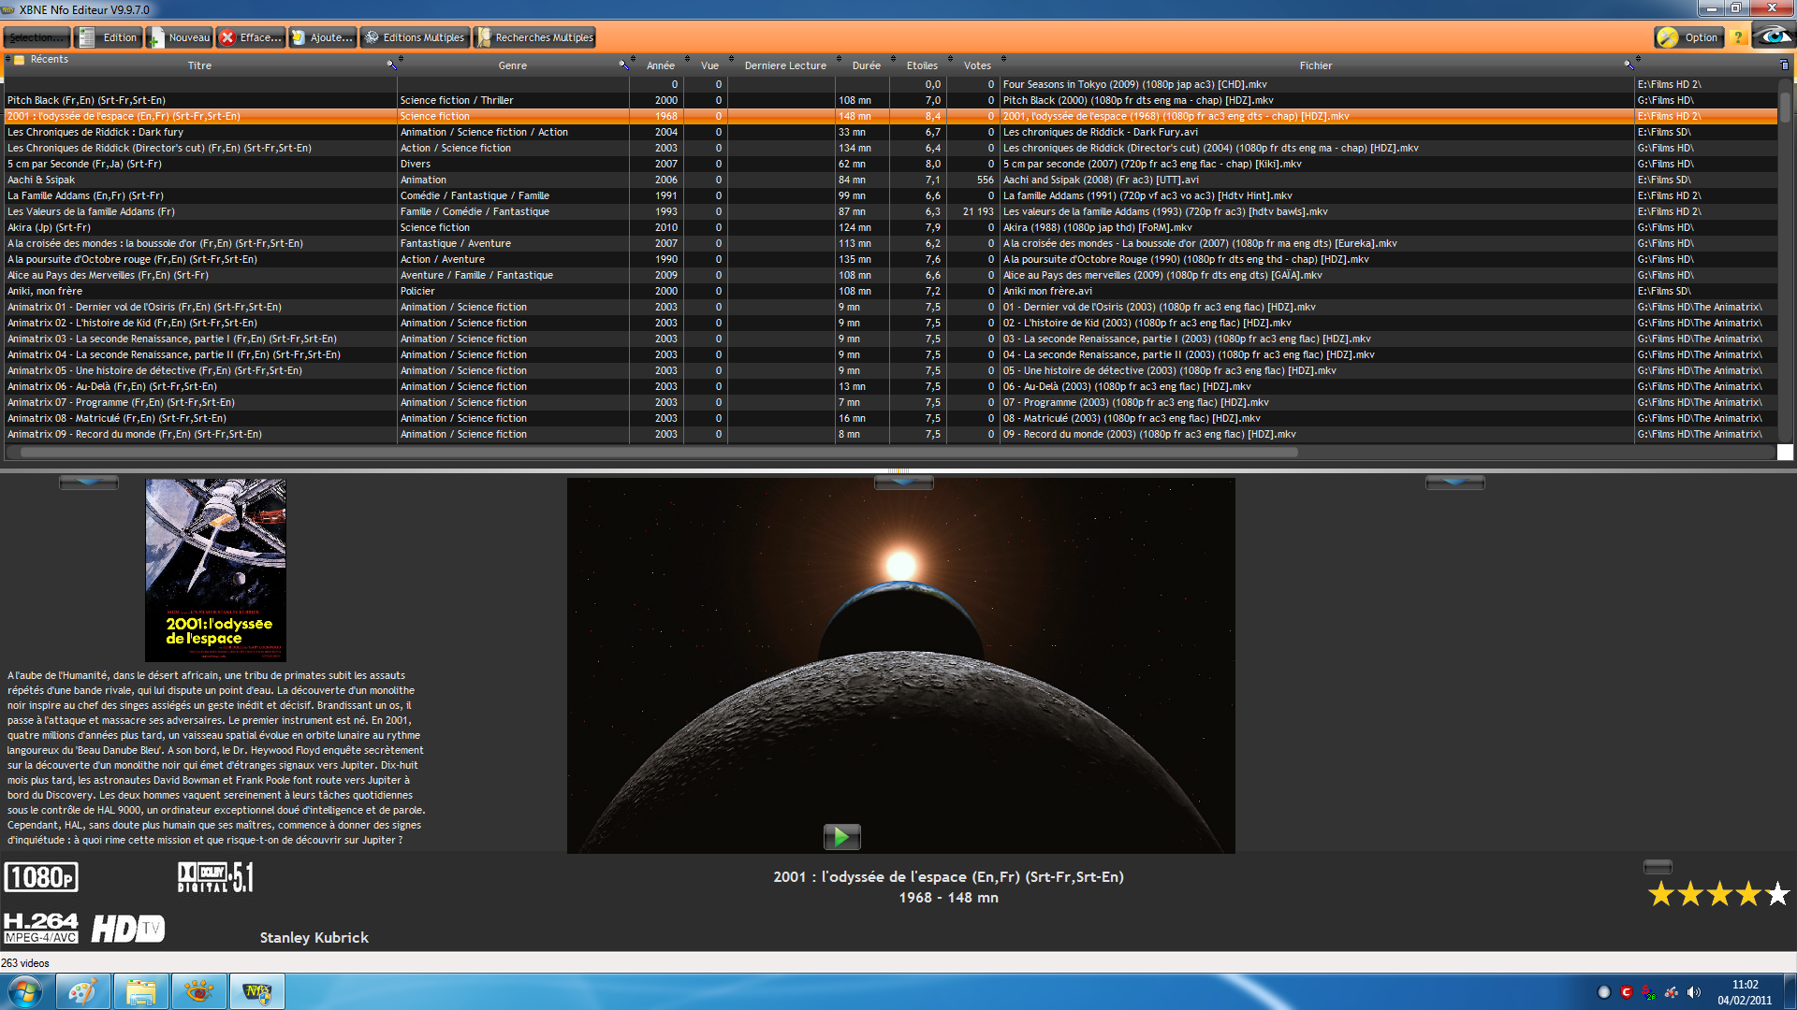The height and width of the screenshot is (1010, 1797).
Task: Click the yellow help question mark
Action: pyautogui.click(x=1738, y=37)
